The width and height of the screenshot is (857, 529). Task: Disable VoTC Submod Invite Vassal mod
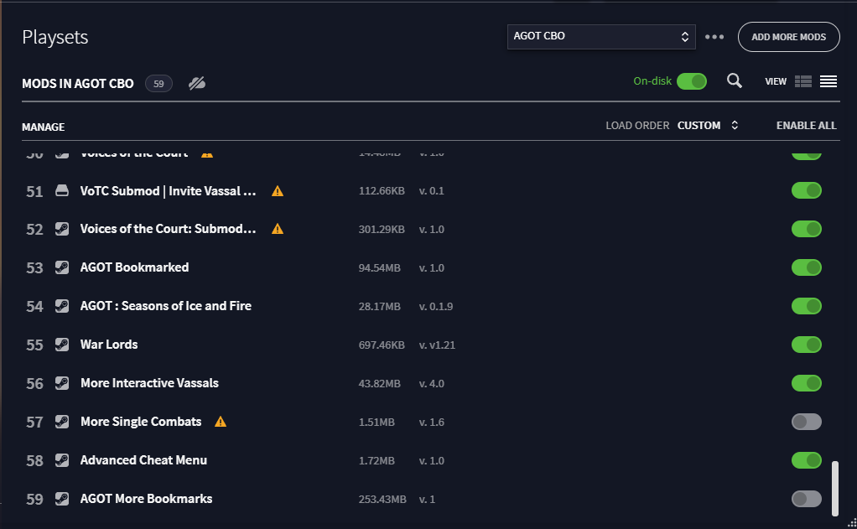click(806, 190)
